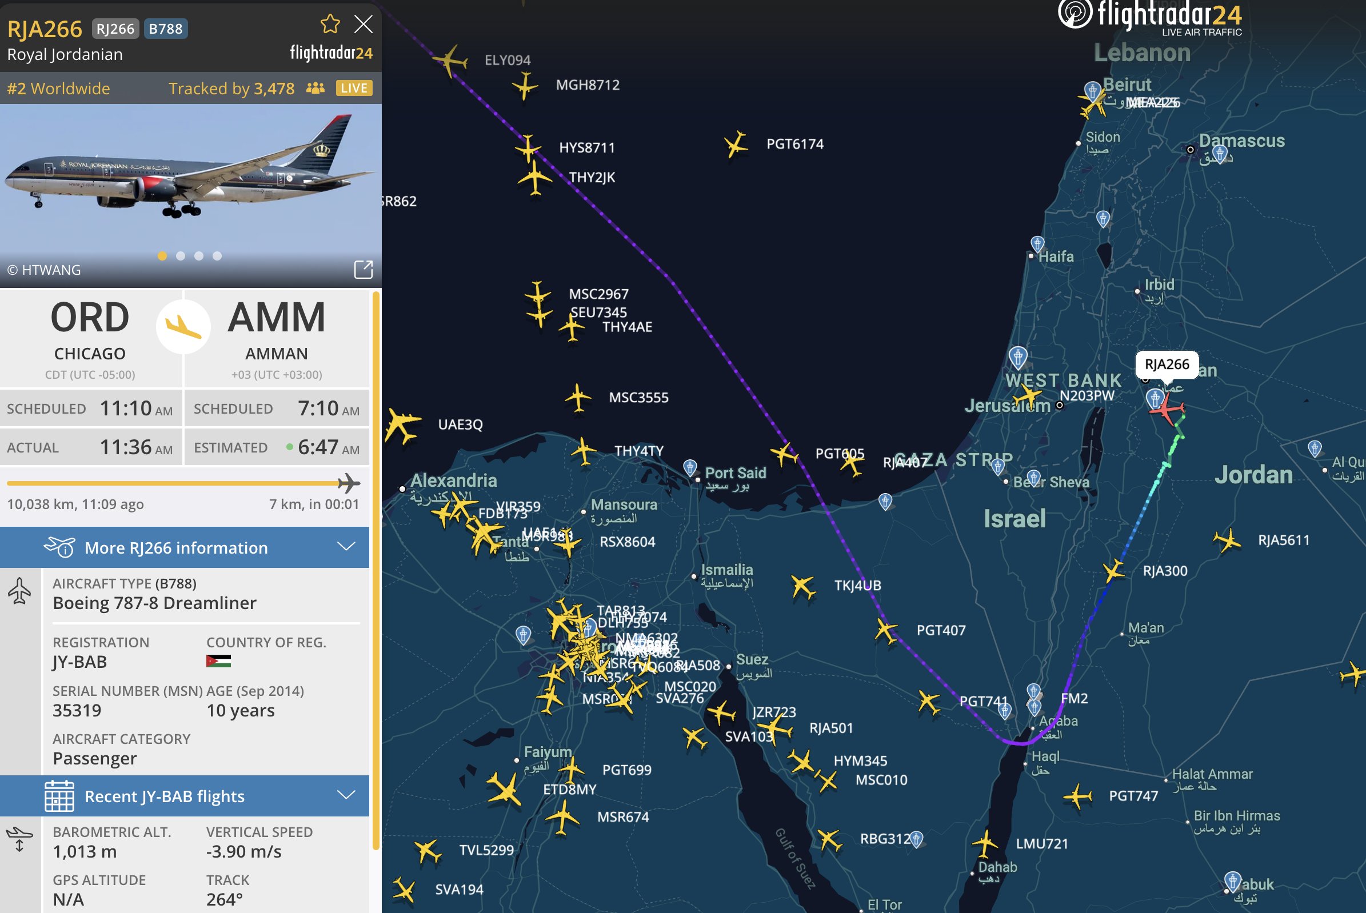Select the ELY094 aircraft icon

point(449,60)
